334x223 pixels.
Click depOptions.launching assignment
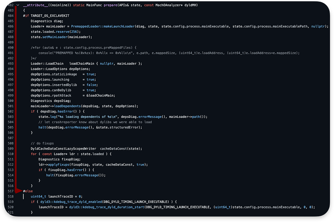click(x=63, y=80)
